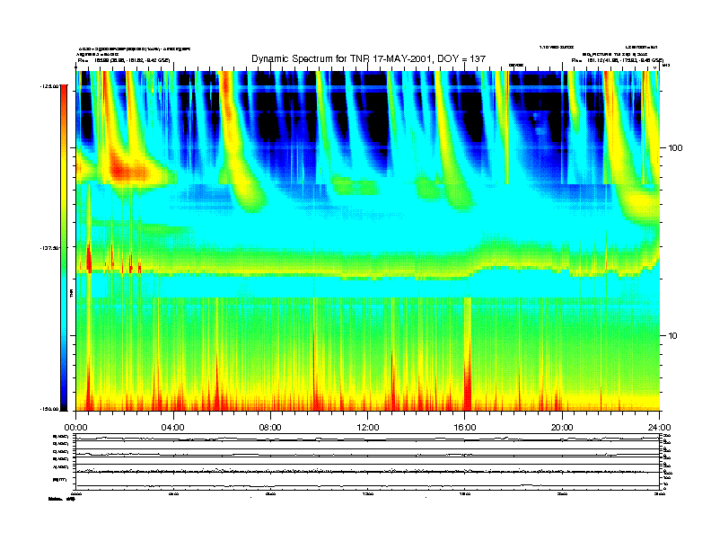Click the 100 frequency axis label
Image resolution: width=711 pixels, height=550 pixels.
[675, 148]
